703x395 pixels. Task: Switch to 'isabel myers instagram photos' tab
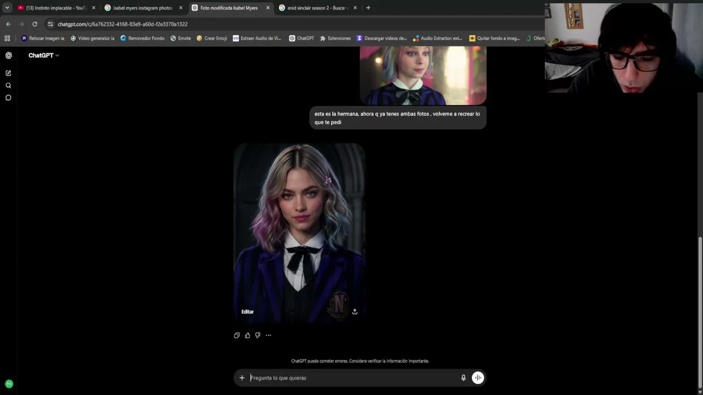[x=143, y=8]
